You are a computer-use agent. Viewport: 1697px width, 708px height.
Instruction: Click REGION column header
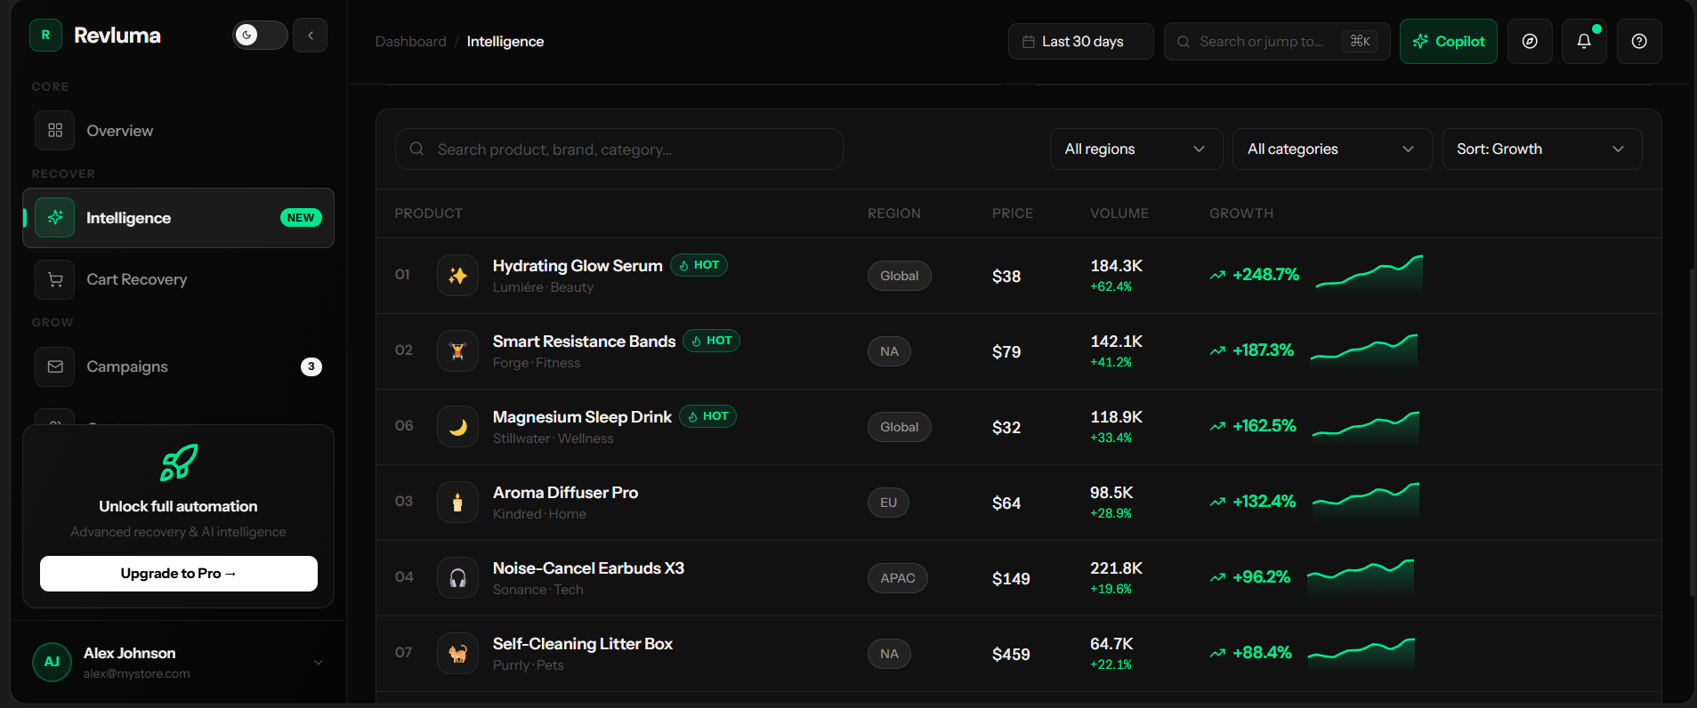tap(894, 213)
